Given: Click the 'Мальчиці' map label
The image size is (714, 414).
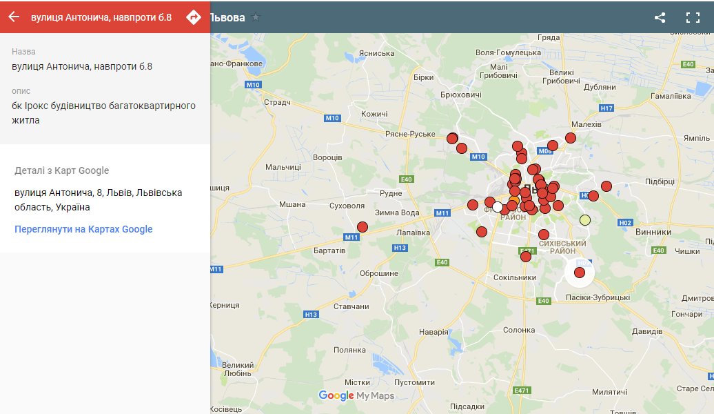Looking at the screenshot, I should coord(283,168).
